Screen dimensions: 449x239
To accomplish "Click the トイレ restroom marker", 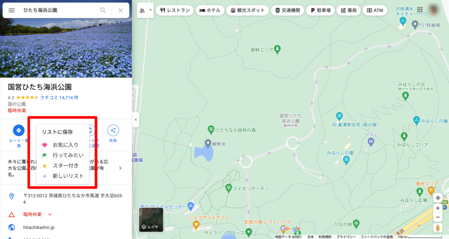I will 371,142.
